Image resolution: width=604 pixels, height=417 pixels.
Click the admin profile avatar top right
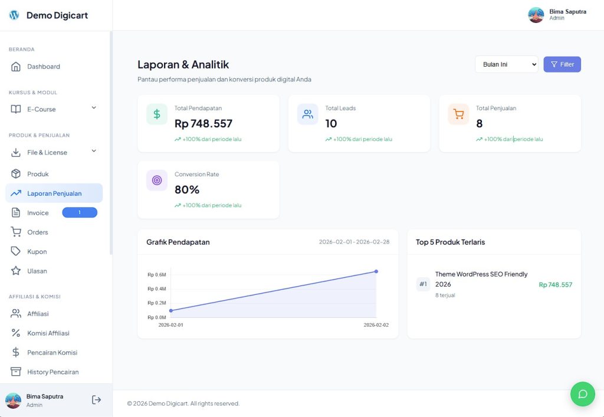(536, 15)
